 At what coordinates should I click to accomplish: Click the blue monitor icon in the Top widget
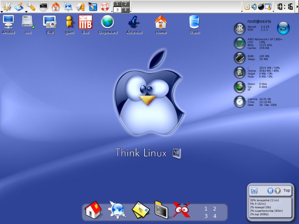pos(254,191)
